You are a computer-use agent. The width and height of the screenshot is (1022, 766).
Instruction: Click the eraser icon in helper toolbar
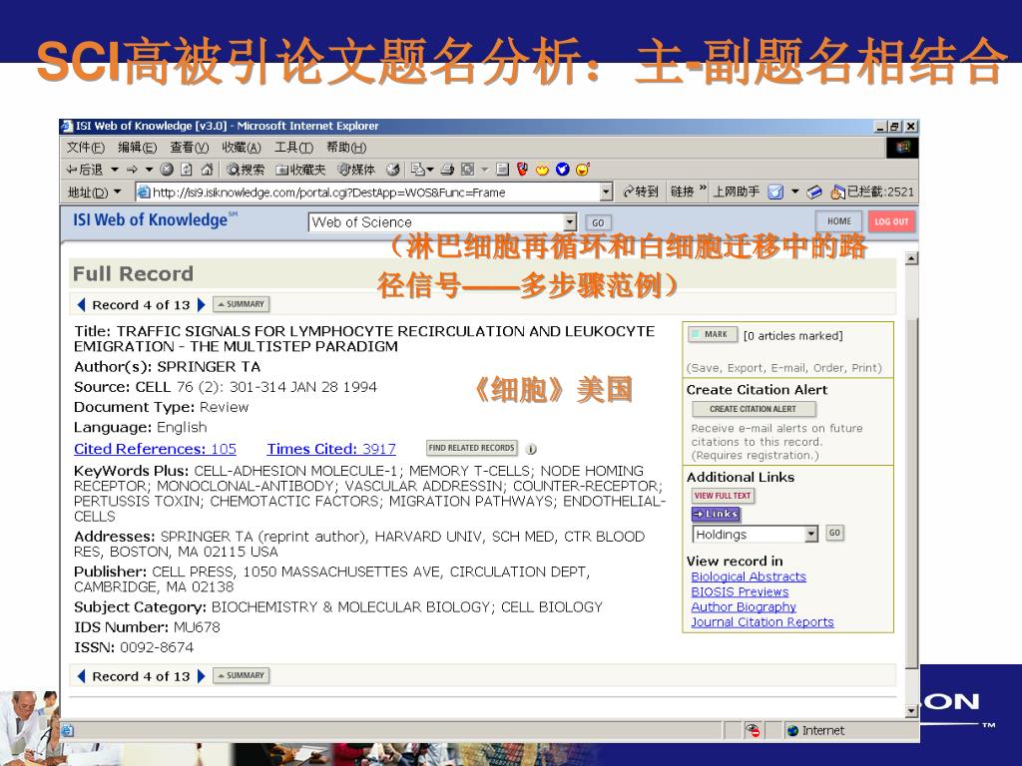coord(814,192)
